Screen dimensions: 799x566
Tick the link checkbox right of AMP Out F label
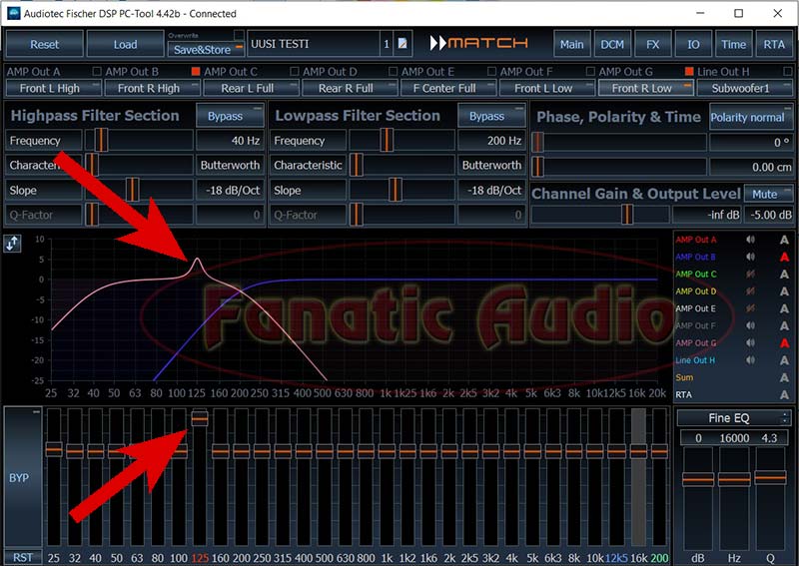point(590,71)
